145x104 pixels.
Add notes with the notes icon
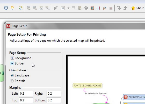[x=80, y=8]
